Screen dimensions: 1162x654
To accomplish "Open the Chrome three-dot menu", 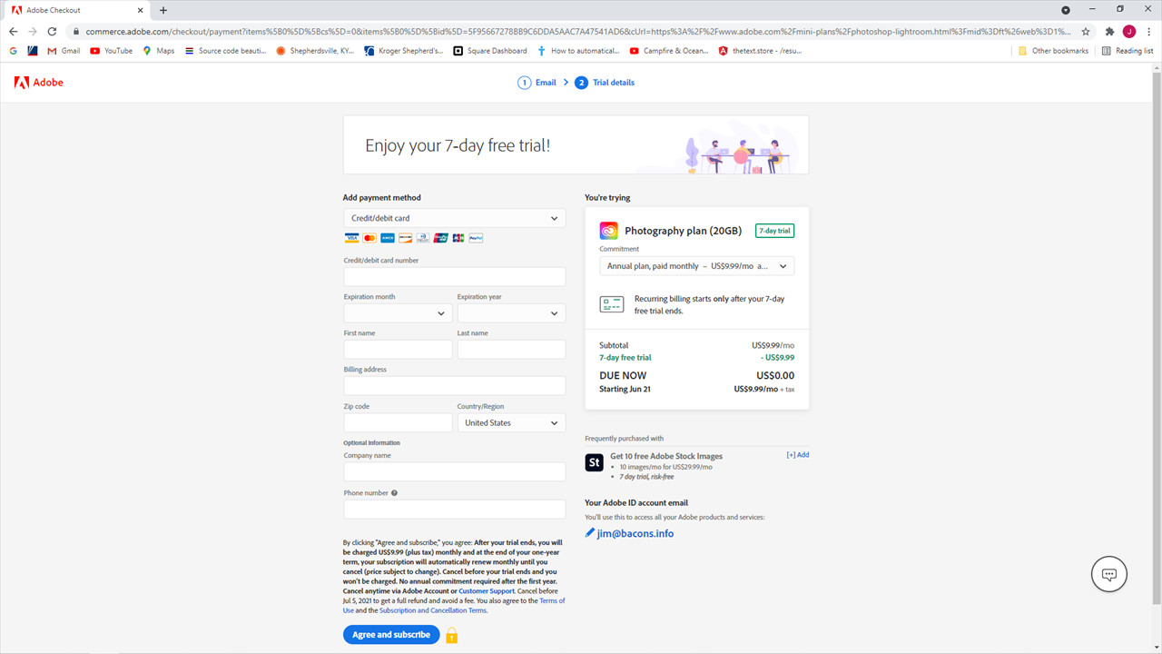I will [1149, 31].
